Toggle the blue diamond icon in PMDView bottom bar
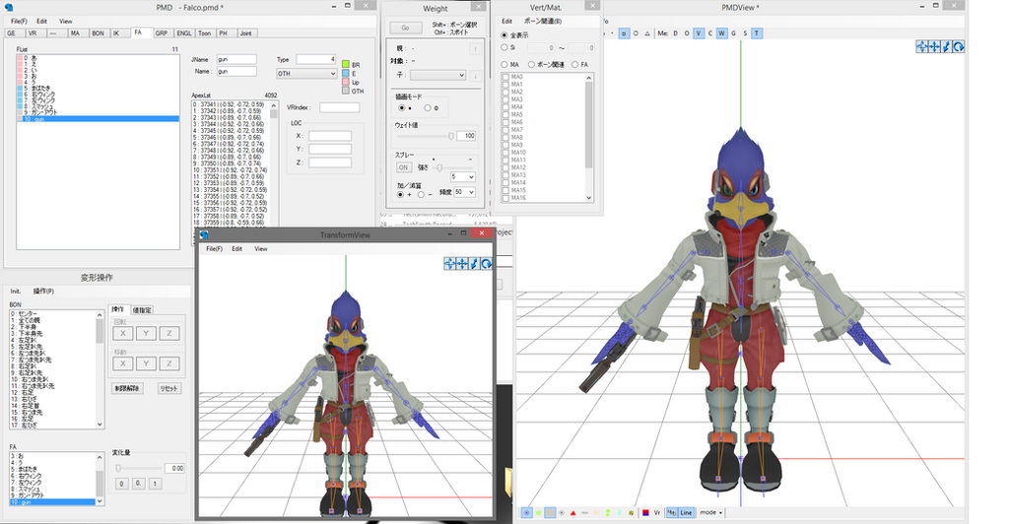Image resolution: width=1009 pixels, height=524 pixels. pyautogui.click(x=527, y=512)
